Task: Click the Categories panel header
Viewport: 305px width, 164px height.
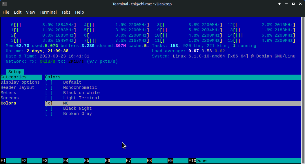Action: pyautogui.click(x=21, y=77)
